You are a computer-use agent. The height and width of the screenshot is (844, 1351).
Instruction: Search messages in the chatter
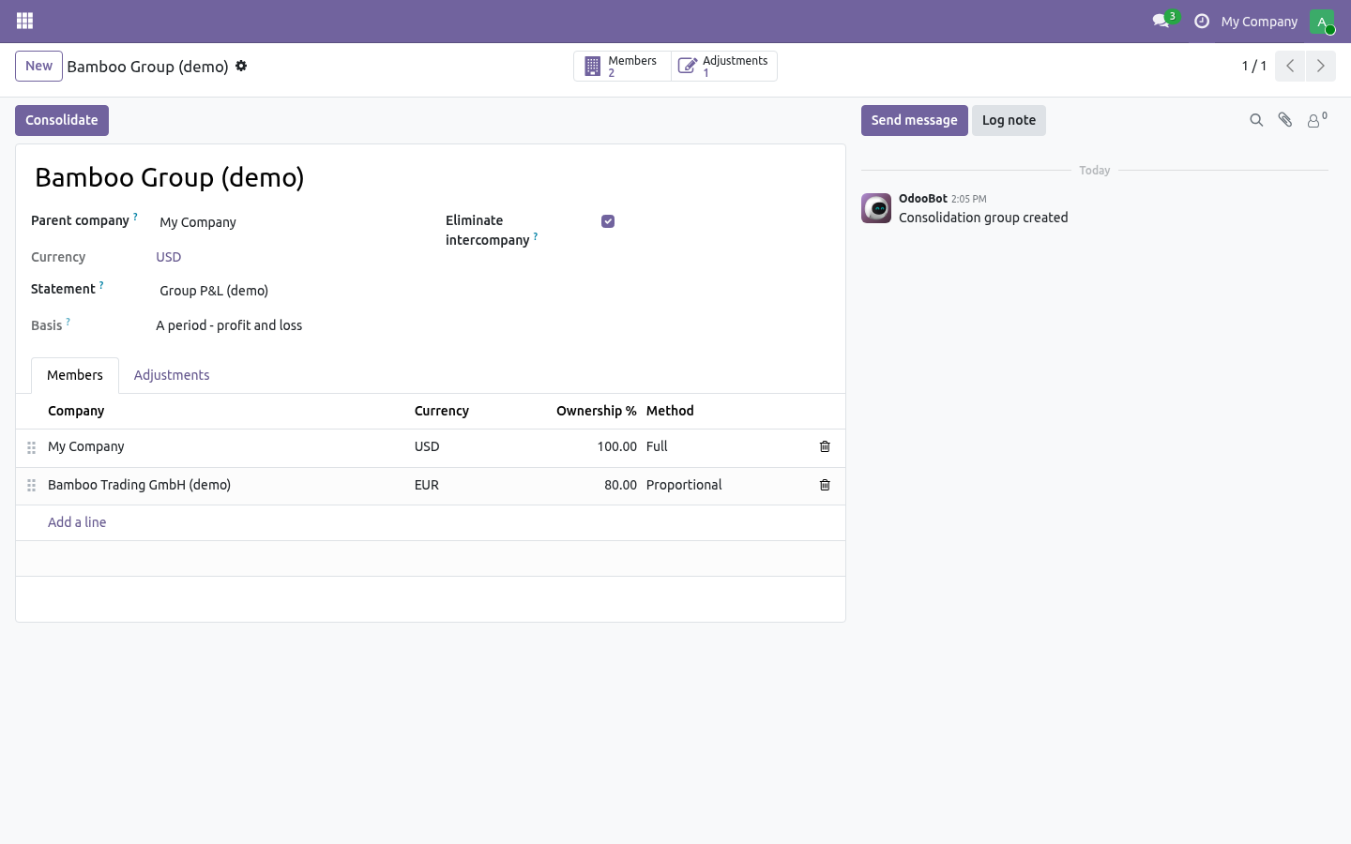[1256, 120]
